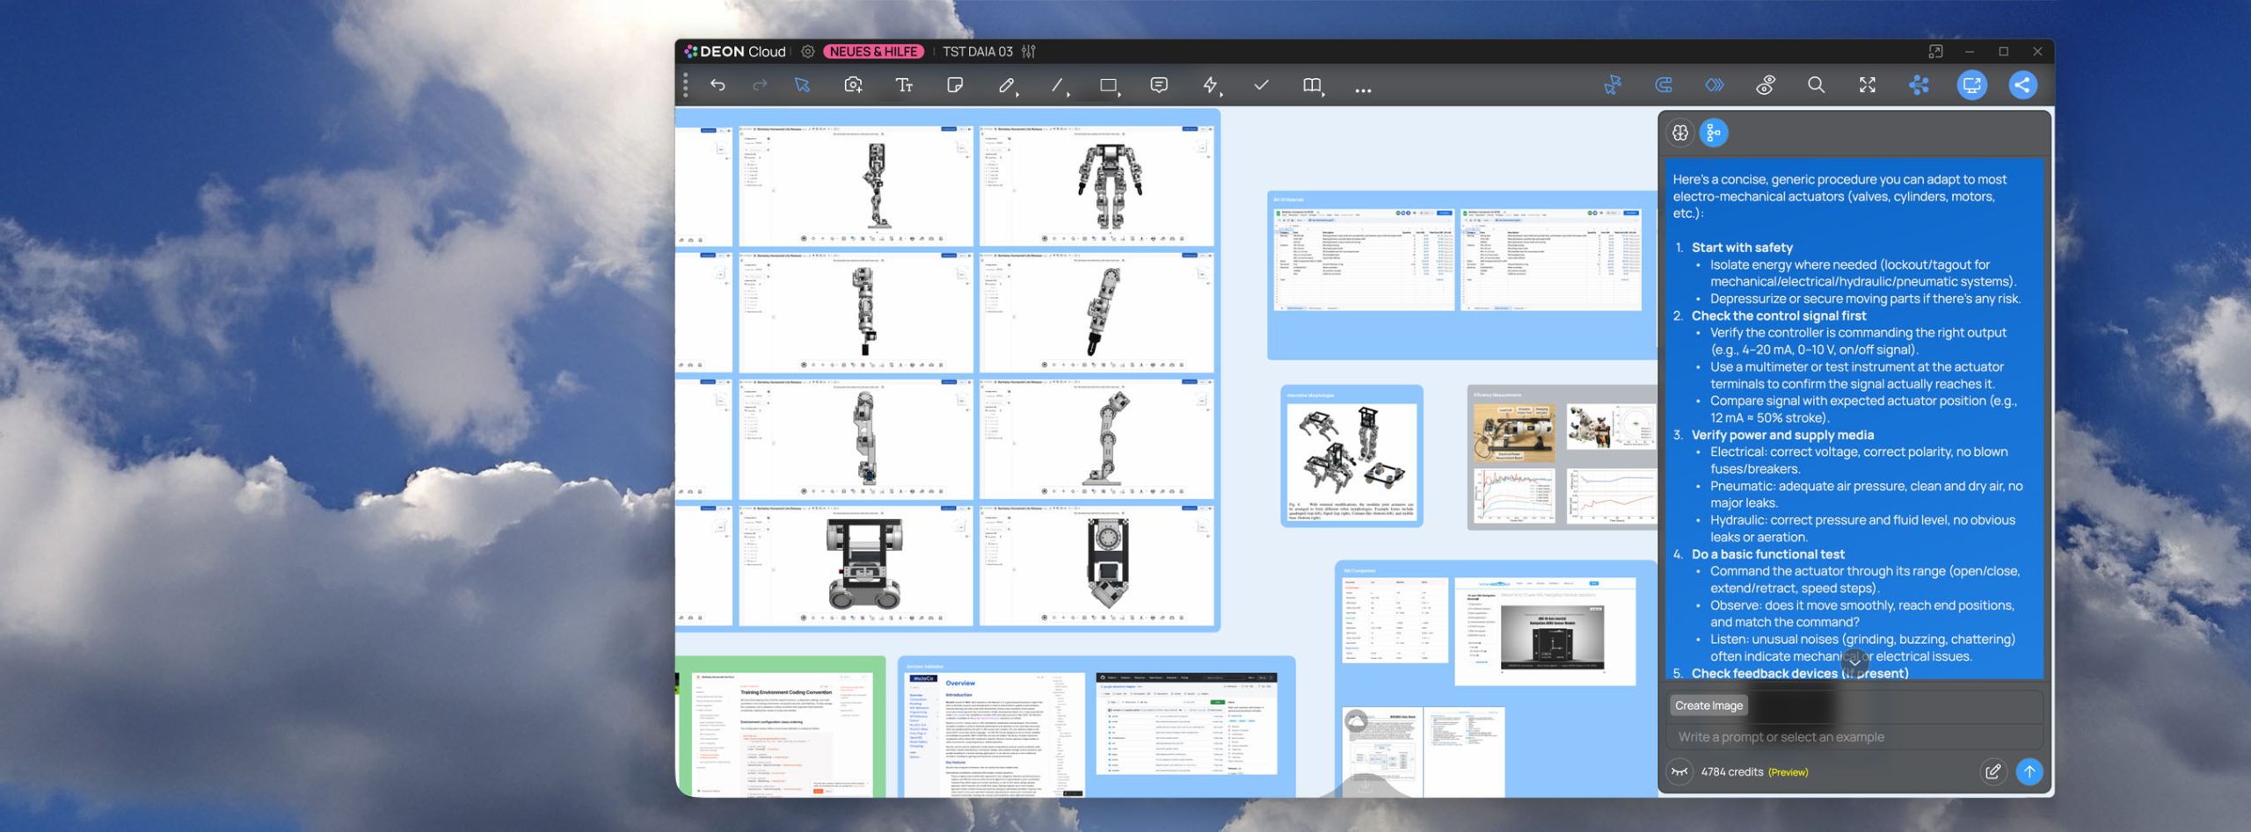The image size is (2251, 832).
Task: Click the fit-to-screen expand arrows icon
Action: [1867, 85]
